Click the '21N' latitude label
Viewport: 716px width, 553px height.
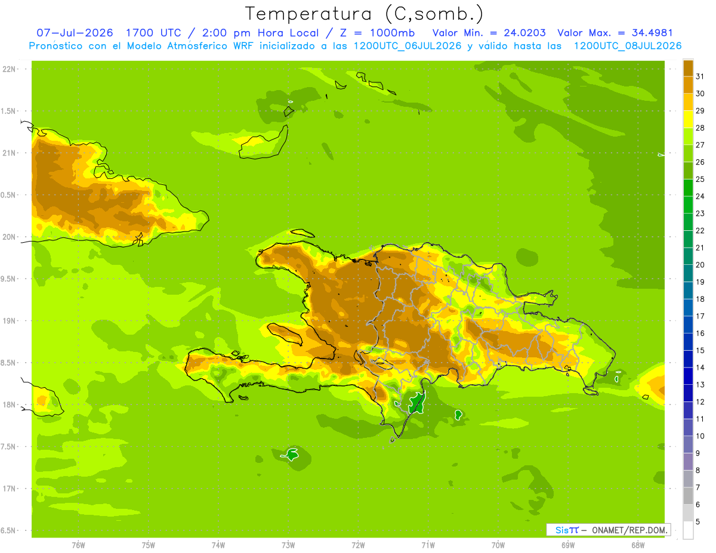point(9,153)
